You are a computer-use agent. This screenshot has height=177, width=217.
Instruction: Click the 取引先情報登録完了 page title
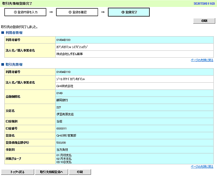click(x=17, y=4)
